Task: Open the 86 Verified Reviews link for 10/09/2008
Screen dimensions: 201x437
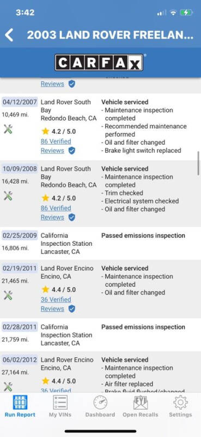Action: click(56, 212)
